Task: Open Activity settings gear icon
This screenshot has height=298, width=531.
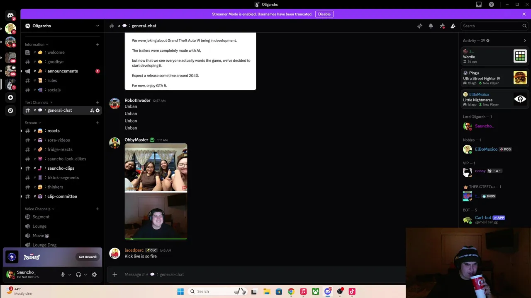Action: 488,41
